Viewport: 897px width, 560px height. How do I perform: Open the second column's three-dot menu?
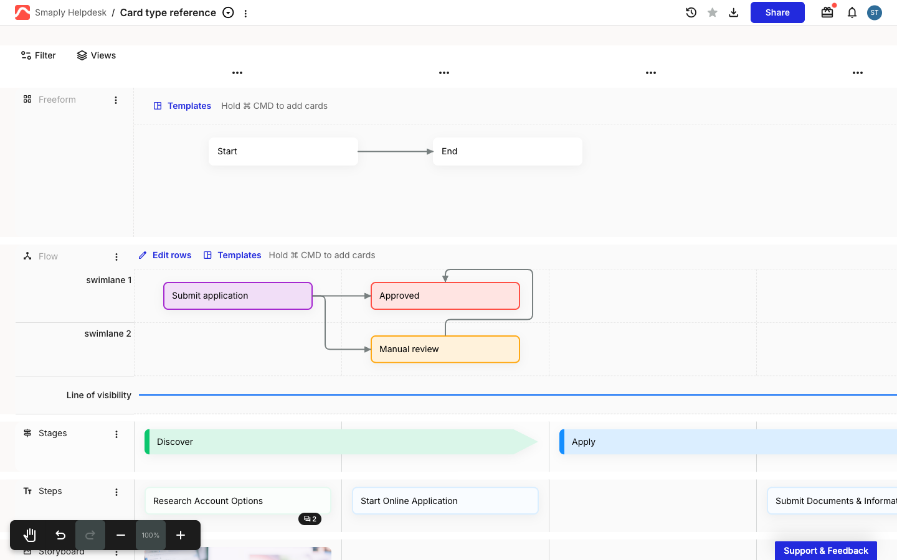tap(444, 73)
